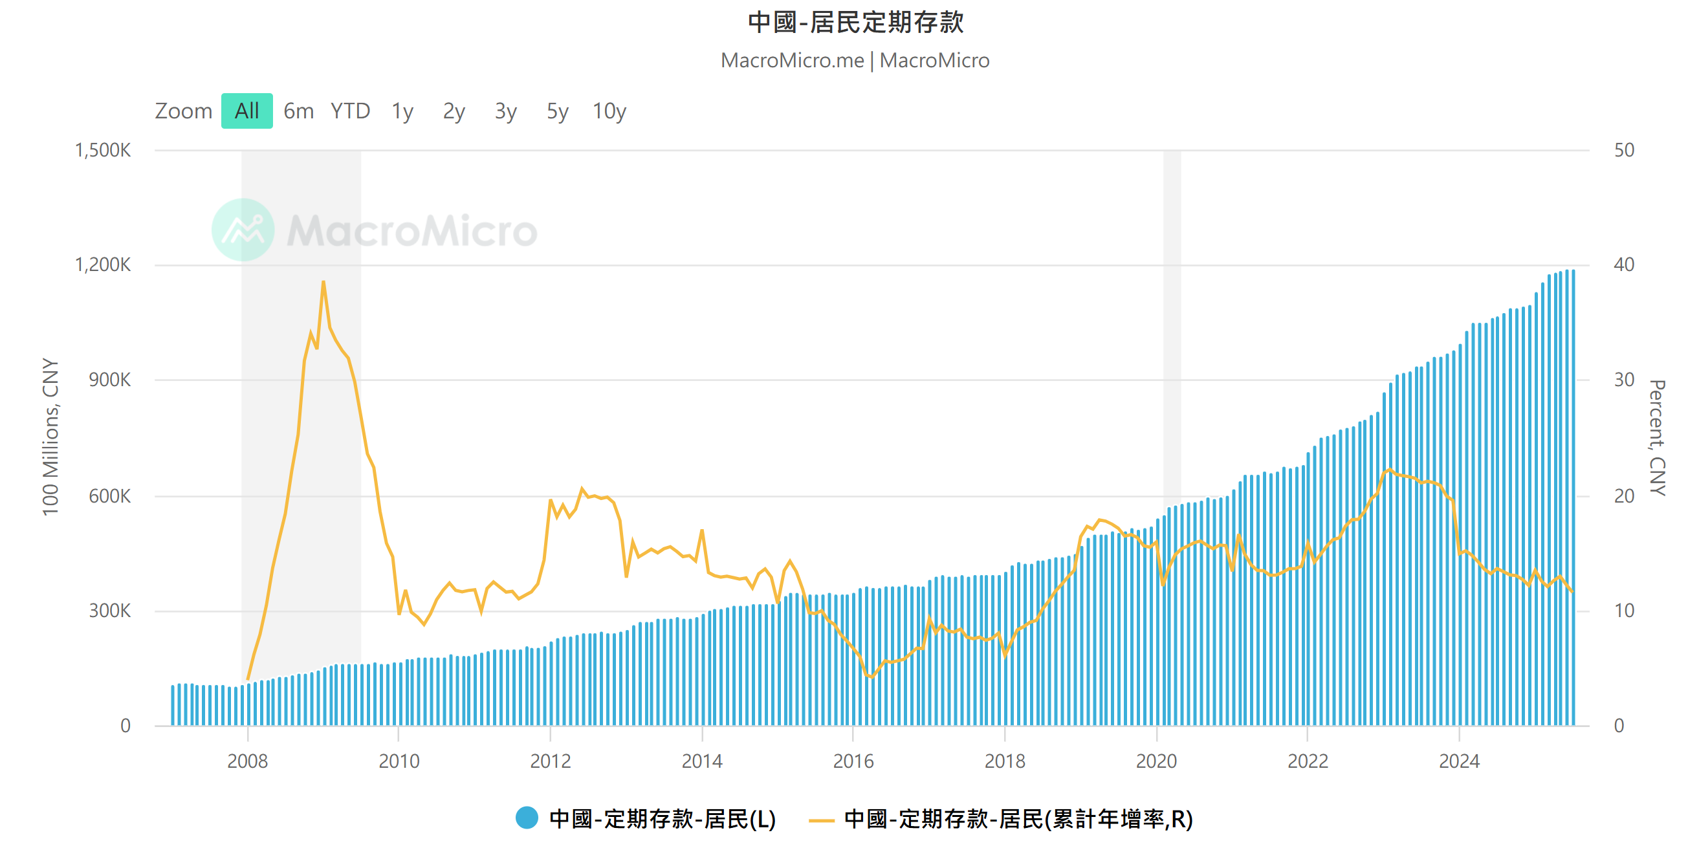The height and width of the screenshot is (848, 1688).
Task: Click the last blue bar in 2025
Action: click(1573, 497)
